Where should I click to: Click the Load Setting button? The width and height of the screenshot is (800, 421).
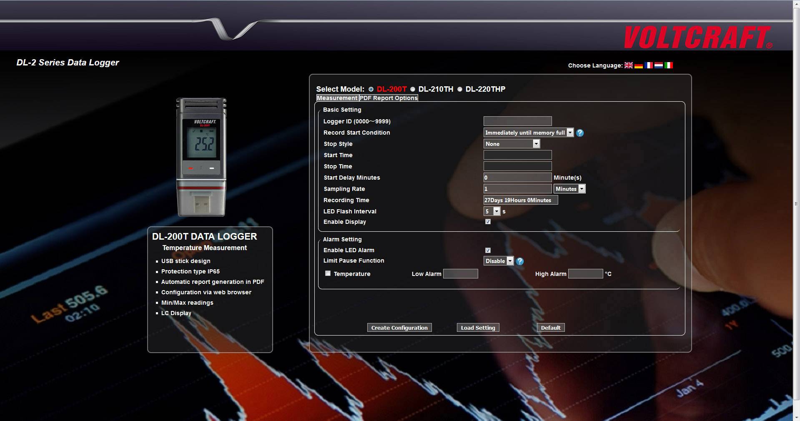click(x=477, y=328)
